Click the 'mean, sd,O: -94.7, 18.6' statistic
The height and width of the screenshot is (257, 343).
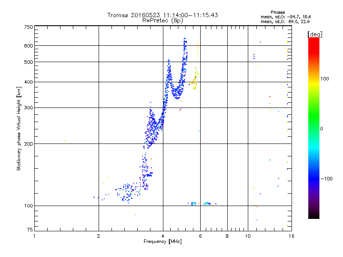[x=286, y=17]
